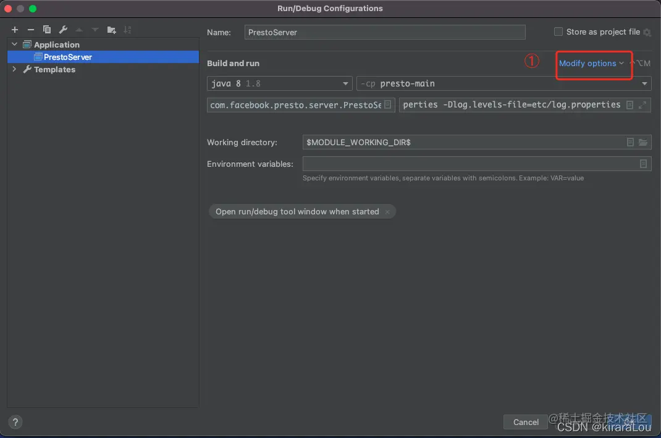Sort configurations alphabetically icon
Image resolution: width=661 pixels, height=438 pixels.
pyautogui.click(x=127, y=30)
